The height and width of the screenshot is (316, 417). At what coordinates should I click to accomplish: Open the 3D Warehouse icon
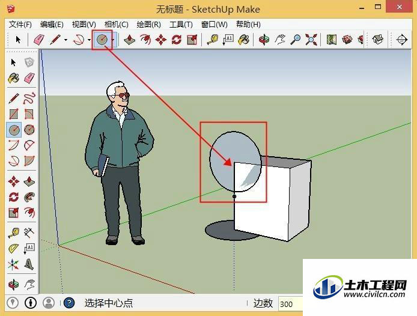coord(347,40)
